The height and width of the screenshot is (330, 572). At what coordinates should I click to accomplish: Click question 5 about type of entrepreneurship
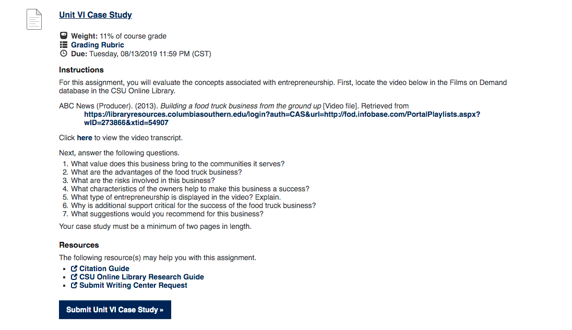point(176,197)
